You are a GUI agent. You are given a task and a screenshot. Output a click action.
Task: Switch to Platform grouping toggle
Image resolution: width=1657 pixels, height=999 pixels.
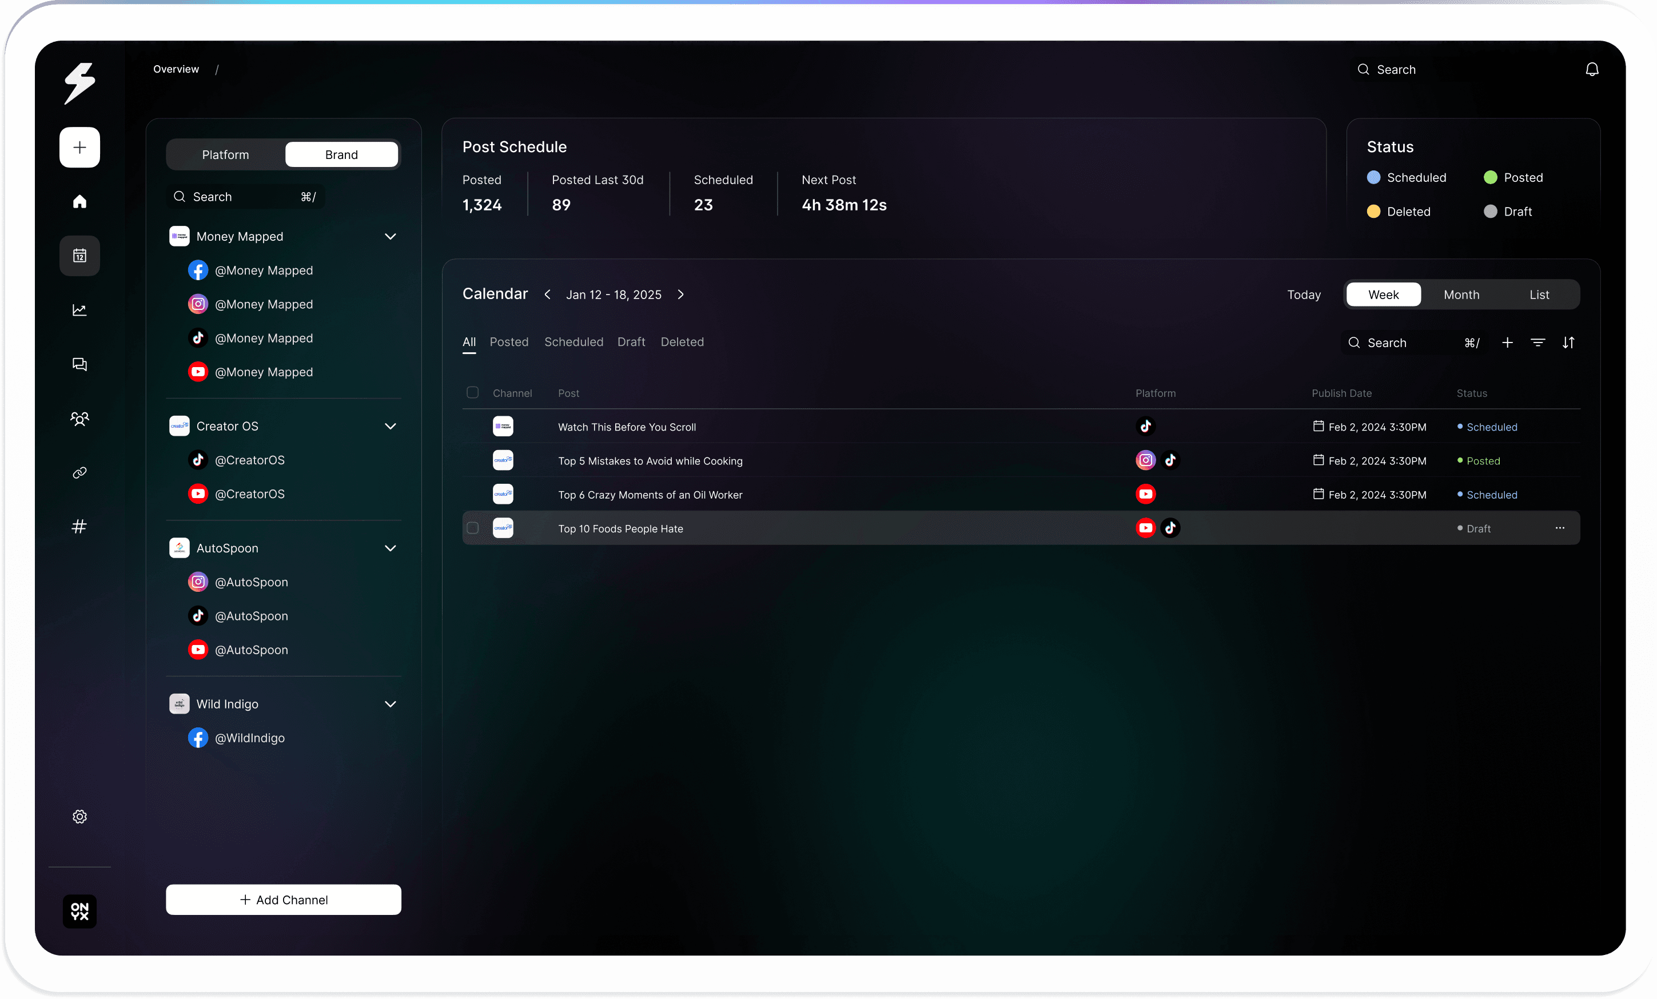(225, 155)
